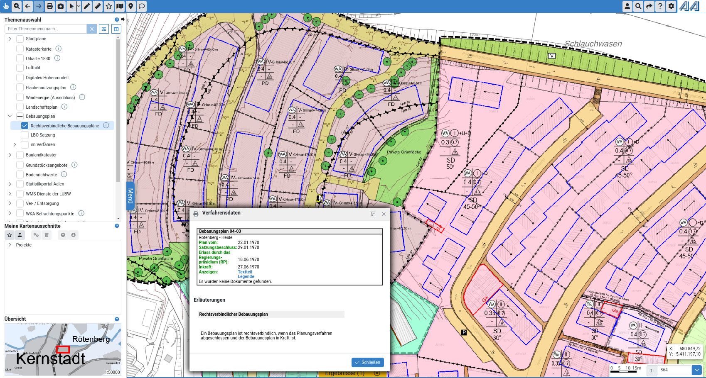Click the camera screenshot tool
Screen dimensions: 706x378
61,6
